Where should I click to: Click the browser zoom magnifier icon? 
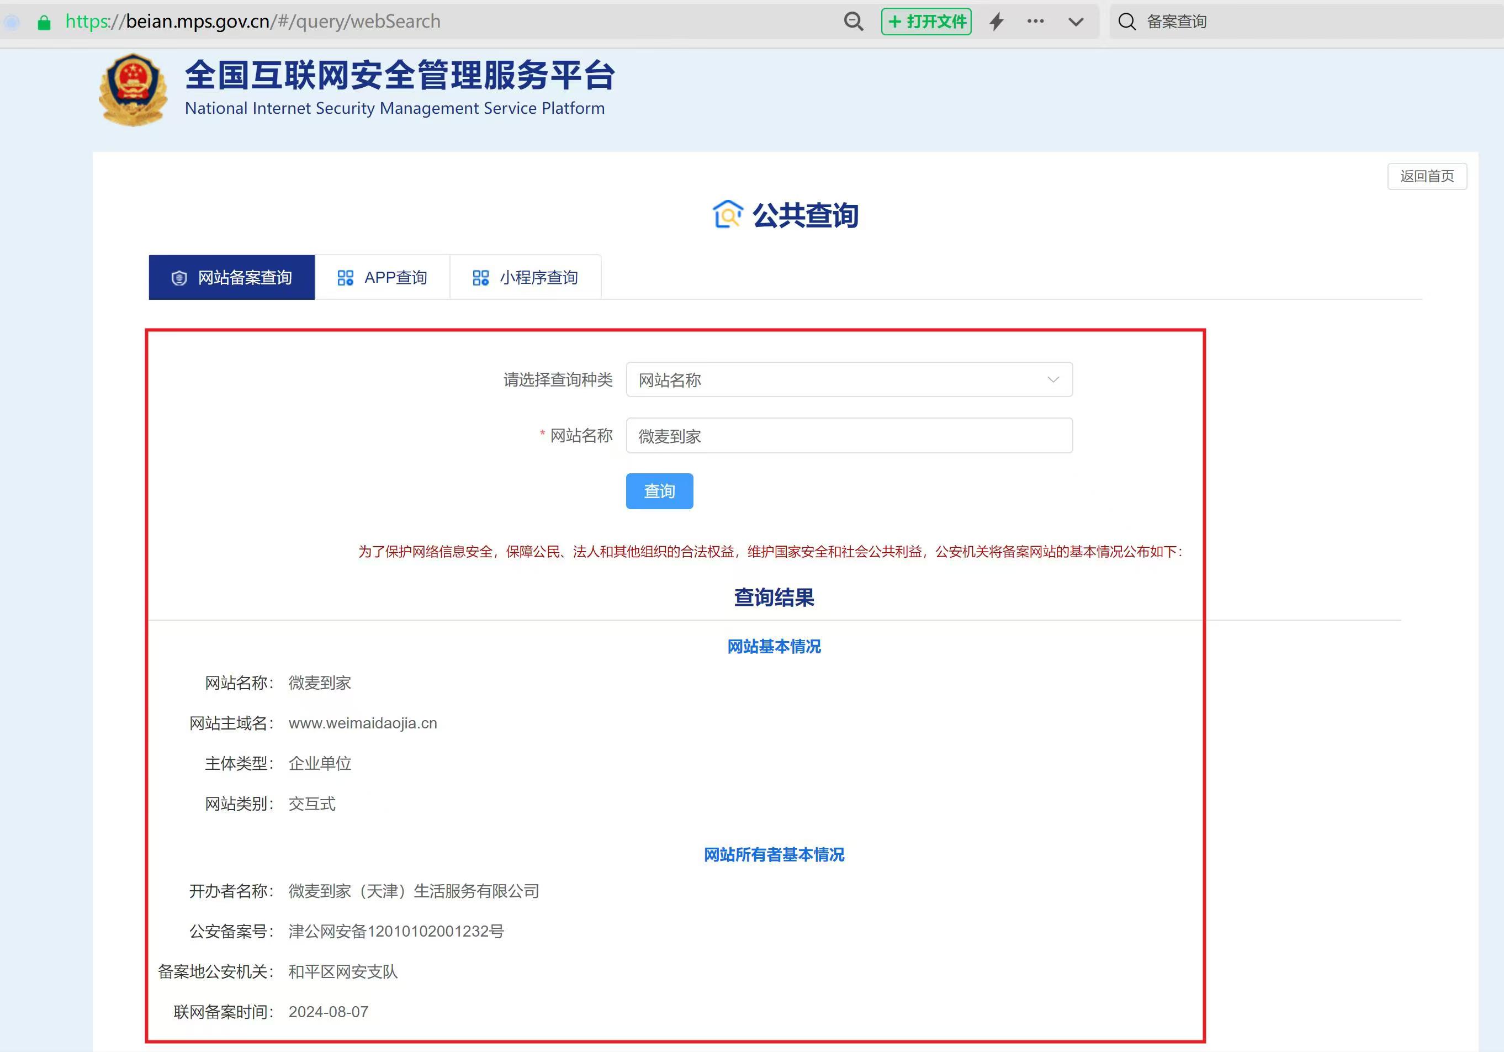point(853,22)
